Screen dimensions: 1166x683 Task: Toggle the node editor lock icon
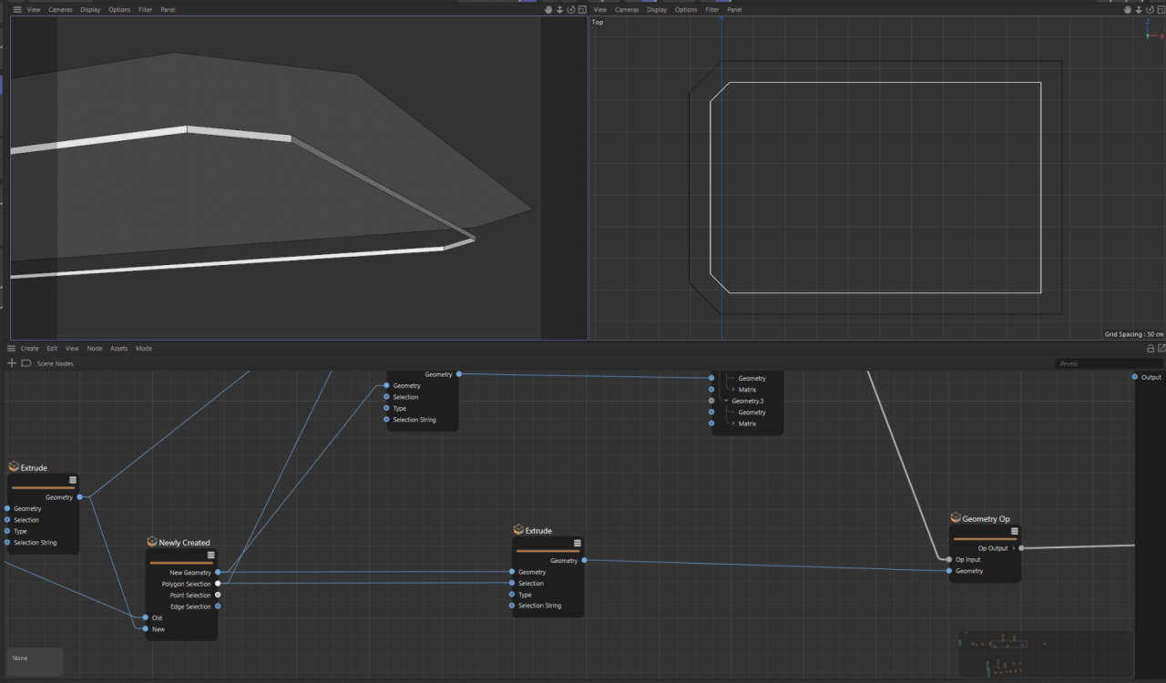tap(1151, 348)
